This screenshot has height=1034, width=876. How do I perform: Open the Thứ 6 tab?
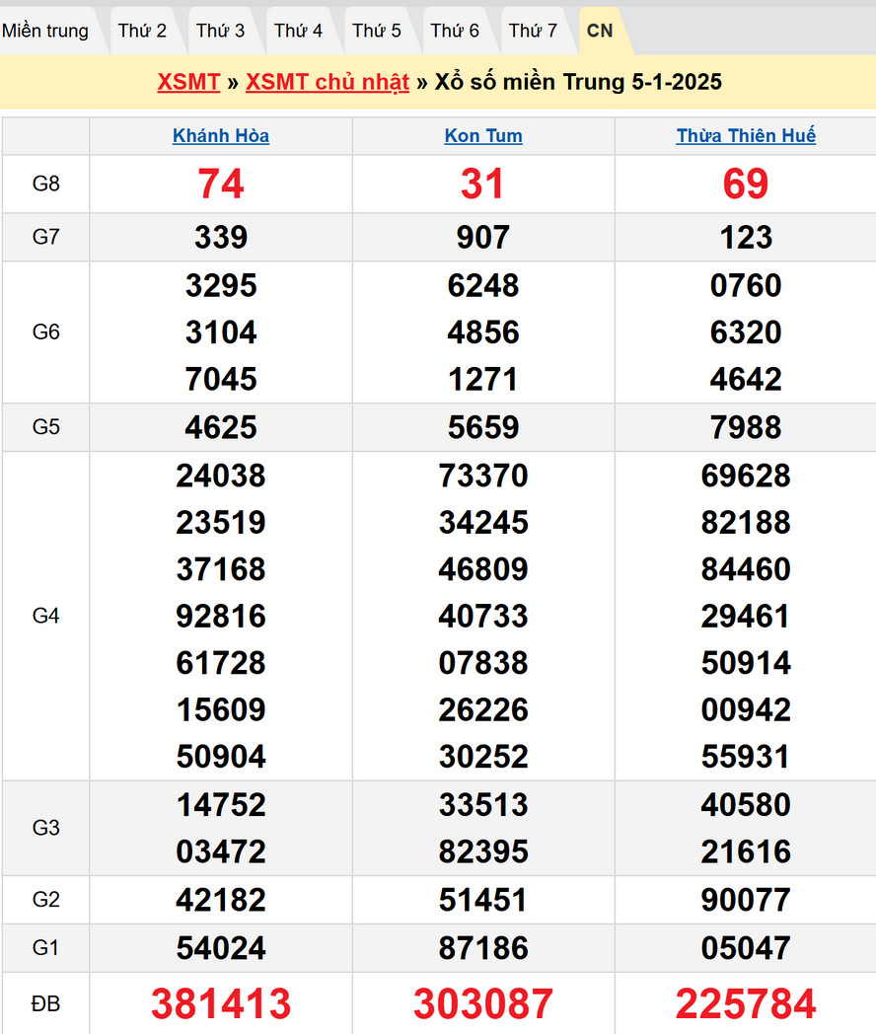point(455,31)
